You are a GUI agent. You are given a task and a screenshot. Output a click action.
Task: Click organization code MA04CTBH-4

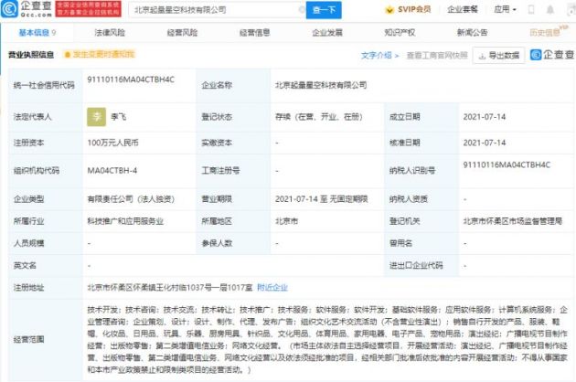tap(112, 170)
